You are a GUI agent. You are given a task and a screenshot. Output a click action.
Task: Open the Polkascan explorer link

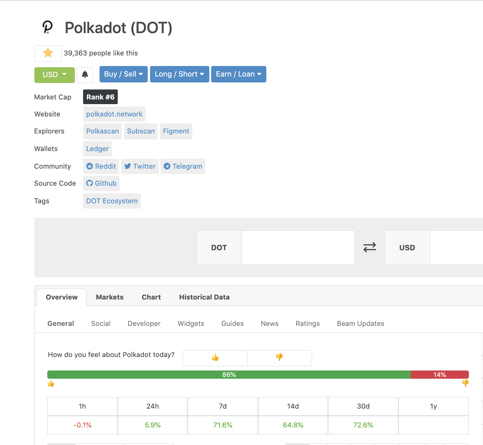point(102,131)
